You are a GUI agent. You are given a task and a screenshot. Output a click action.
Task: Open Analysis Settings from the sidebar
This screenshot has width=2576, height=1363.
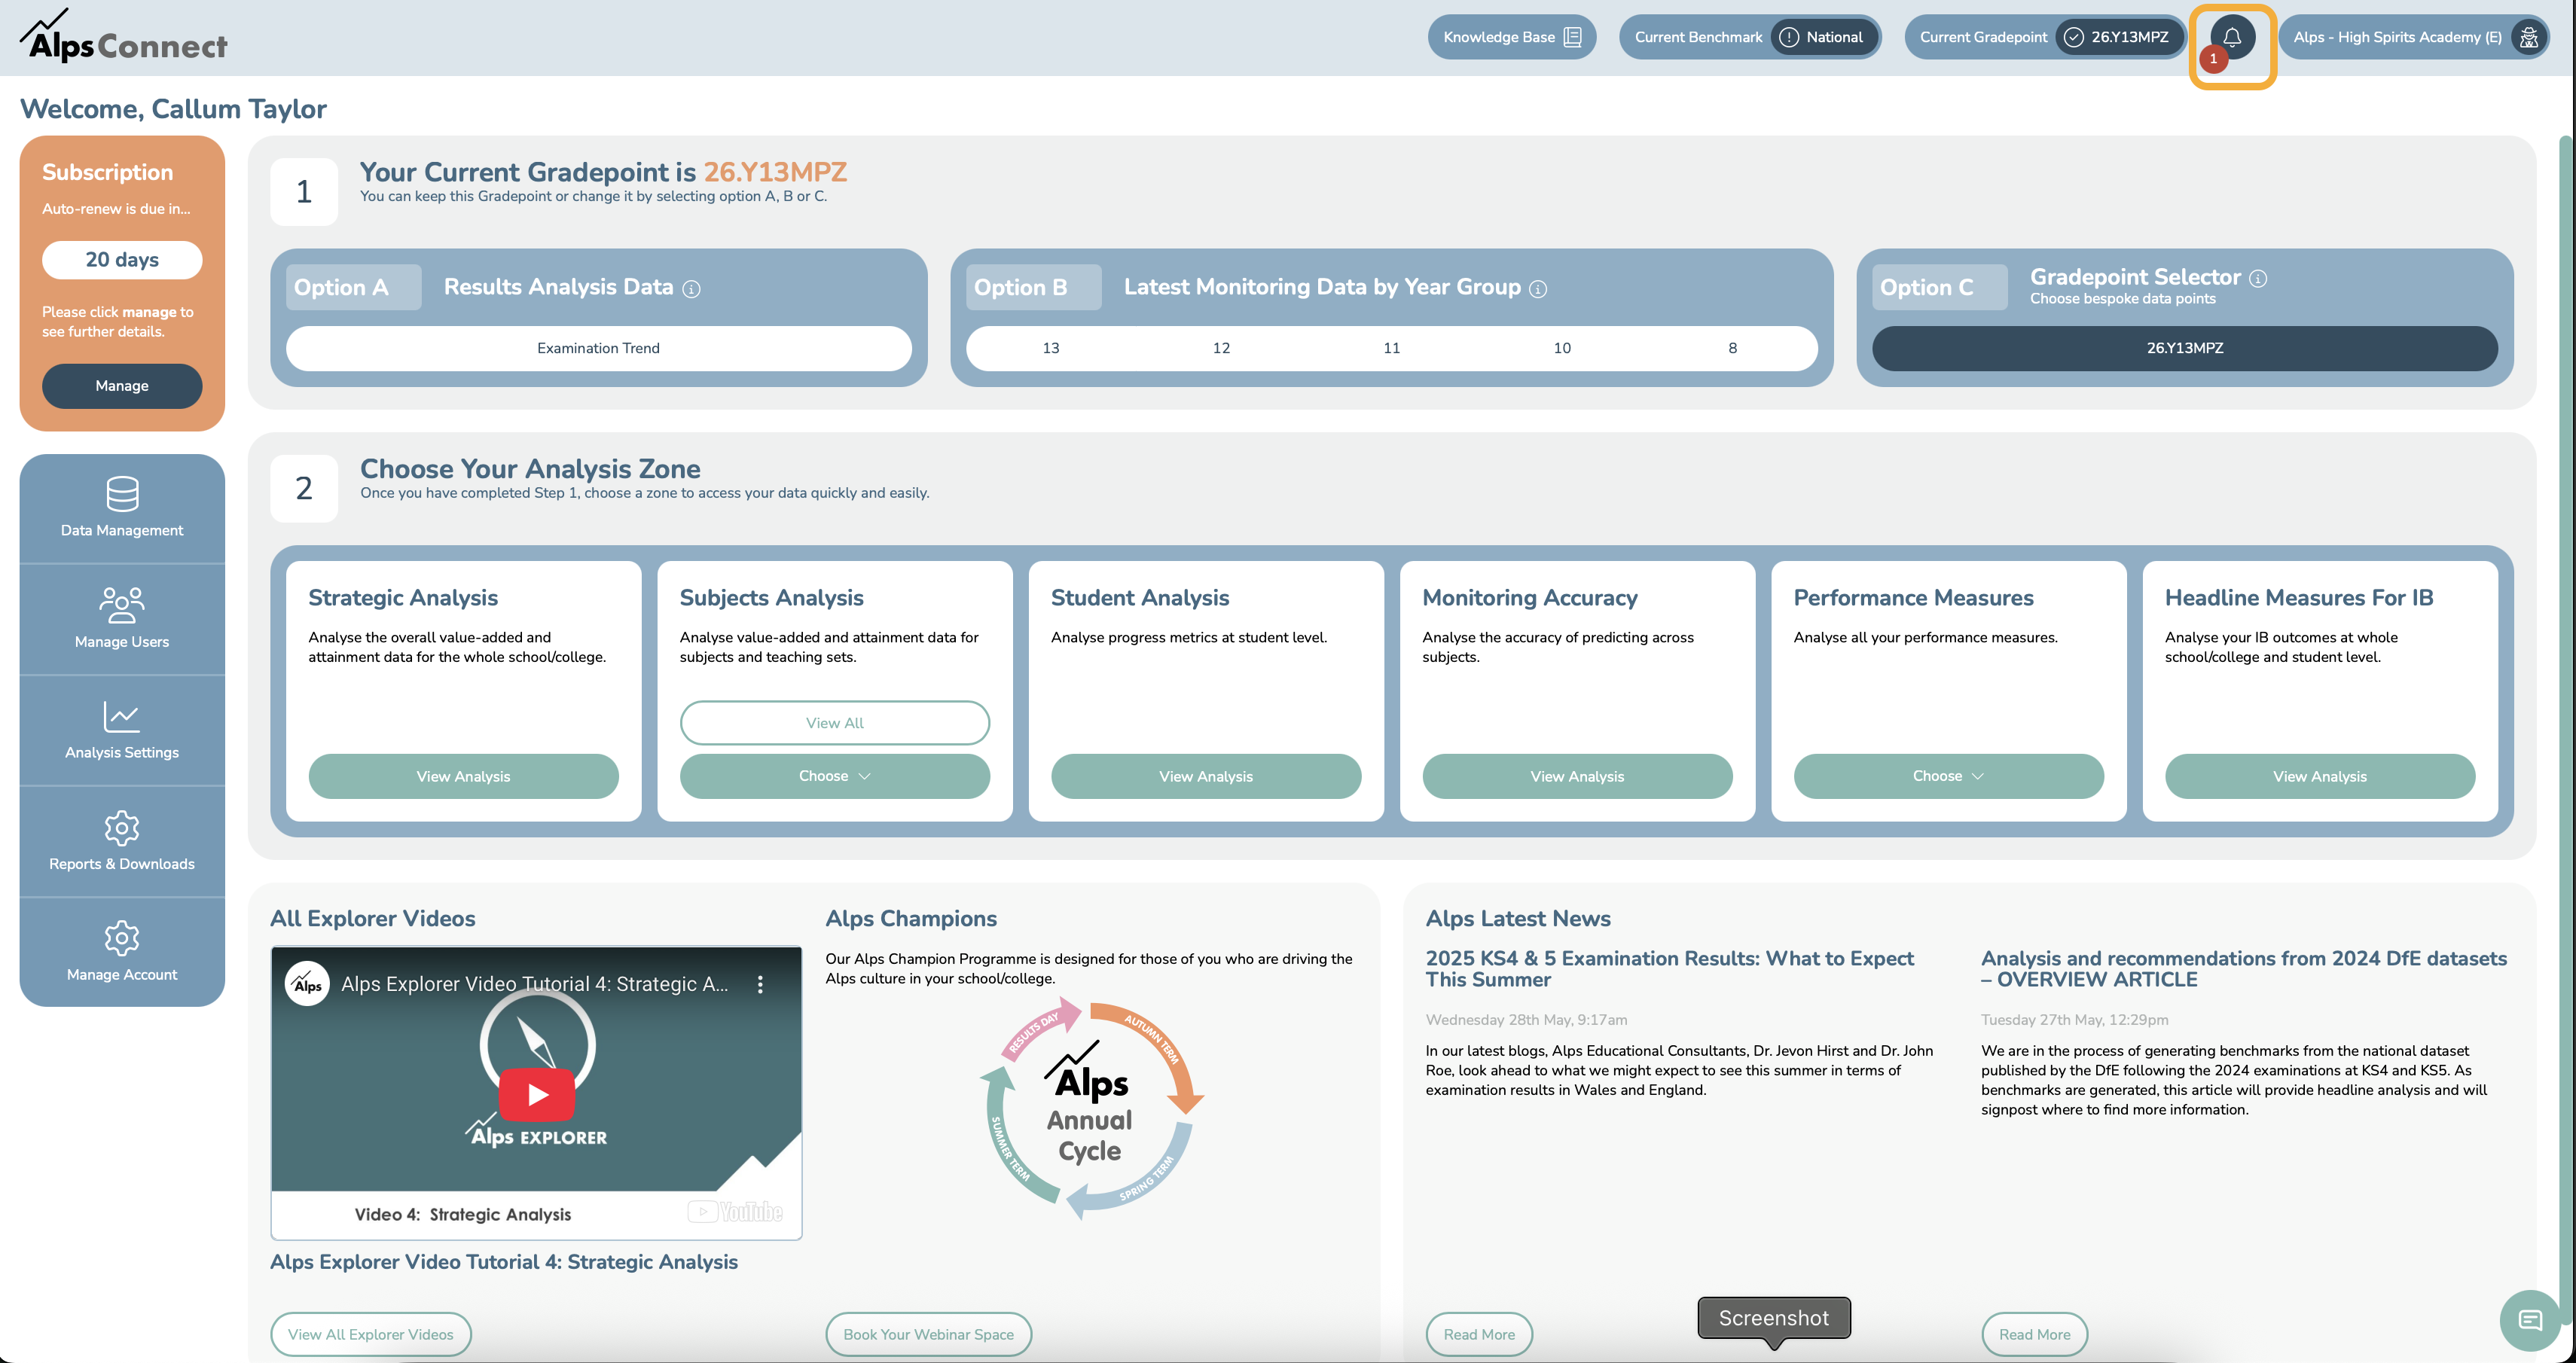coord(122,730)
